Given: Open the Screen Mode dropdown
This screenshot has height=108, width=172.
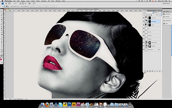Looking at the screenshot, I should (x=34, y=3).
